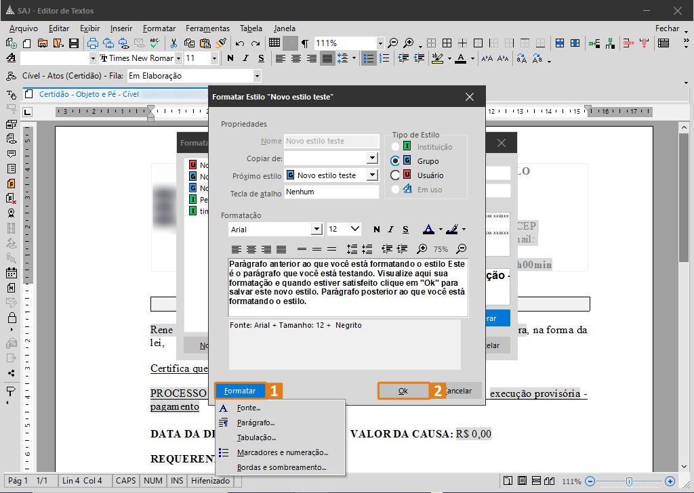The width and height of the screenshot is (694, 493).
Task: Toggle the CAPS indicator in status bar
Action: click(125, 481)
